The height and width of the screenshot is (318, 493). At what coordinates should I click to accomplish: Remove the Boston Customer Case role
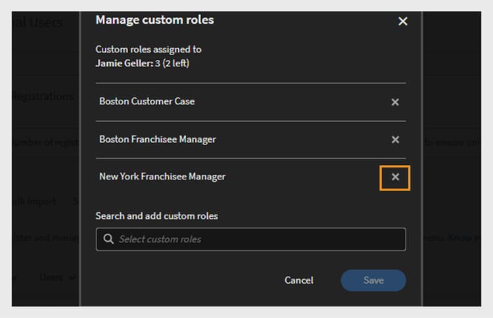[395, 102]
